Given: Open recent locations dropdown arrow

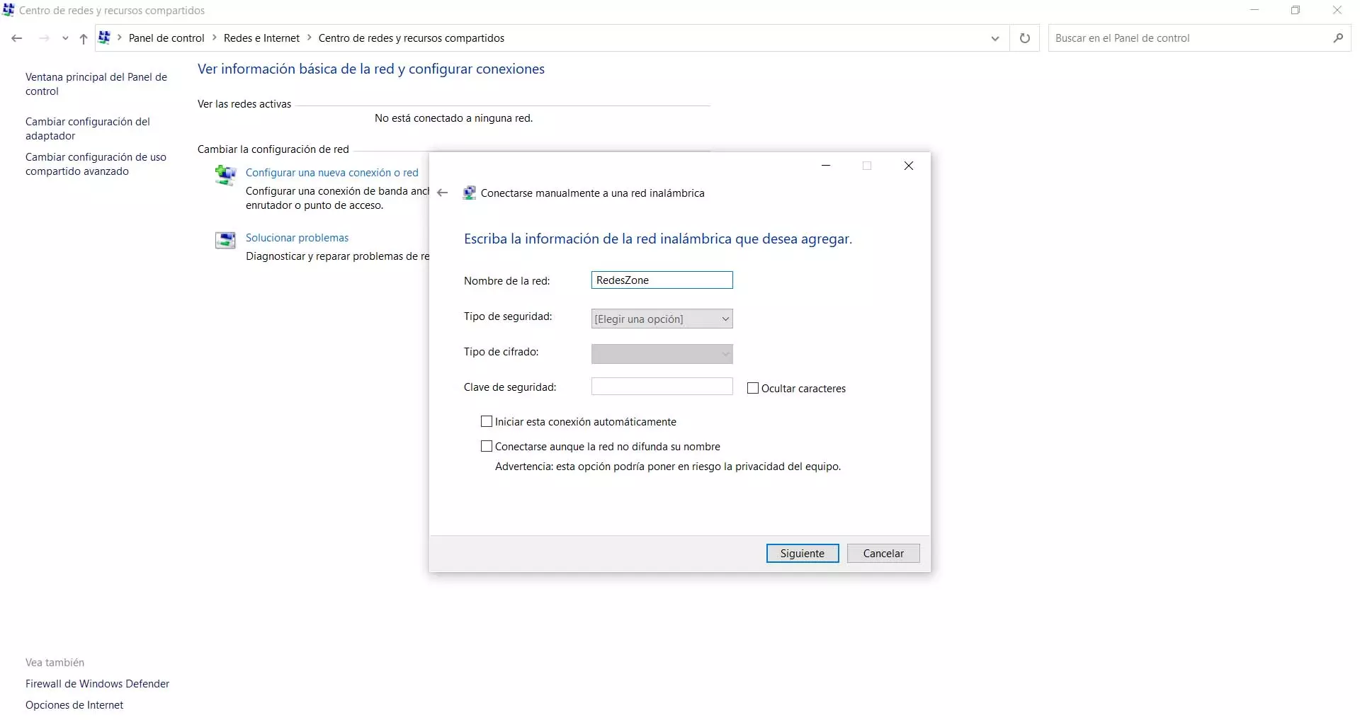Looking at the screenshot, I should [65, 38].
